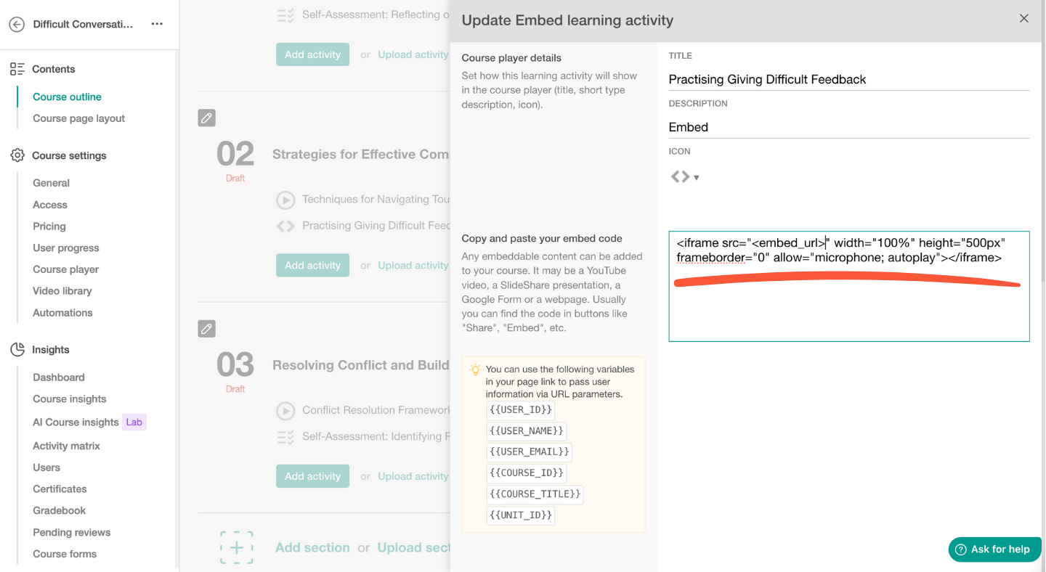Viewport: 1046px width, 572px height.
Task: Click the play icon beside Conflict Resolution Framework
Action: (284, 410)
